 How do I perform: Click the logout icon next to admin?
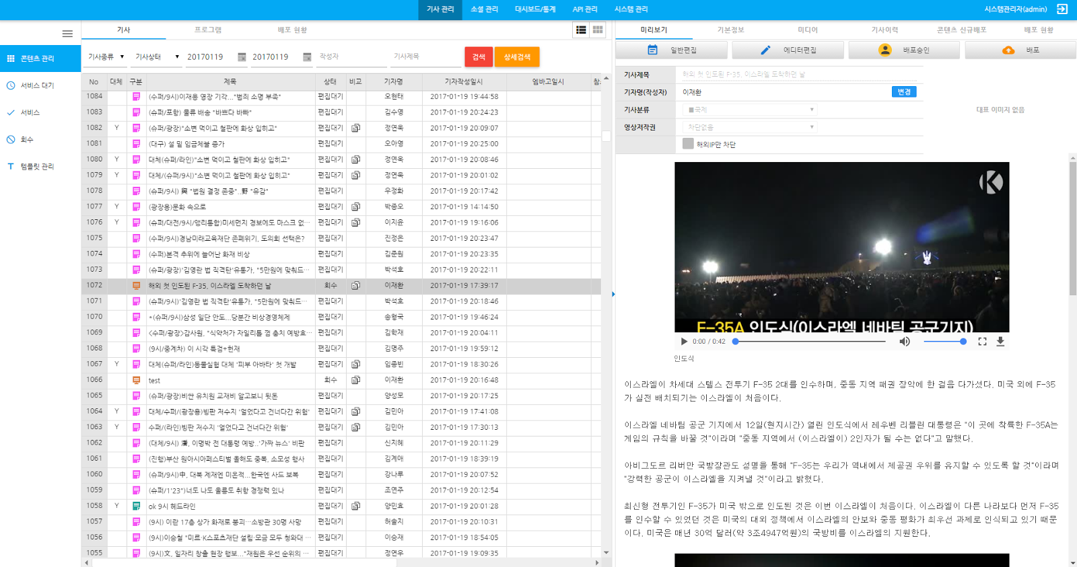(1062, 9)
